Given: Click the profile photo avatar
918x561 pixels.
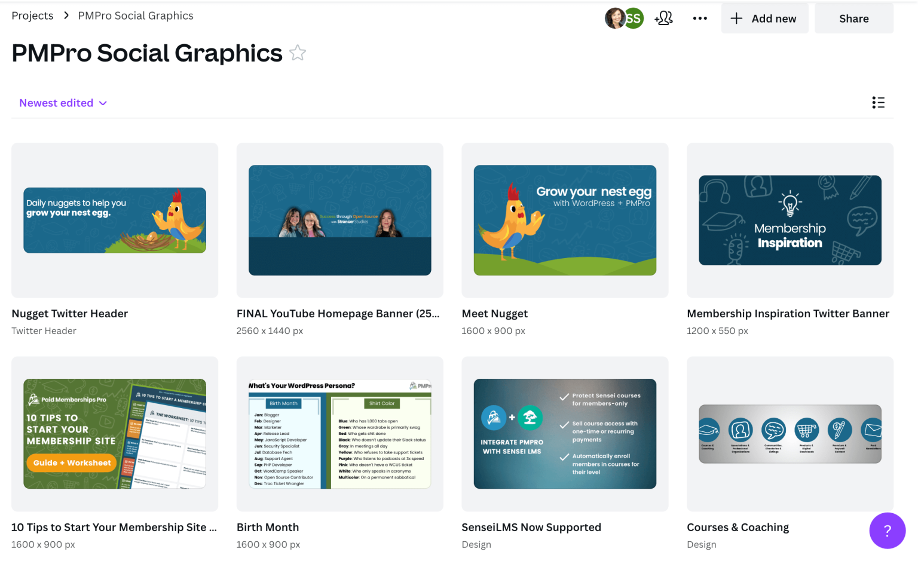Looking at the screenshot, I should tap(615, 18).
